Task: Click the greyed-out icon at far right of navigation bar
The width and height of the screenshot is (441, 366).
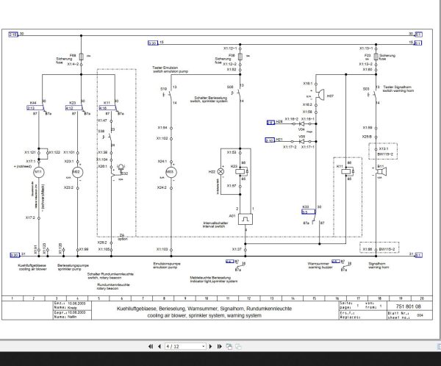Action: coord(238,347)
